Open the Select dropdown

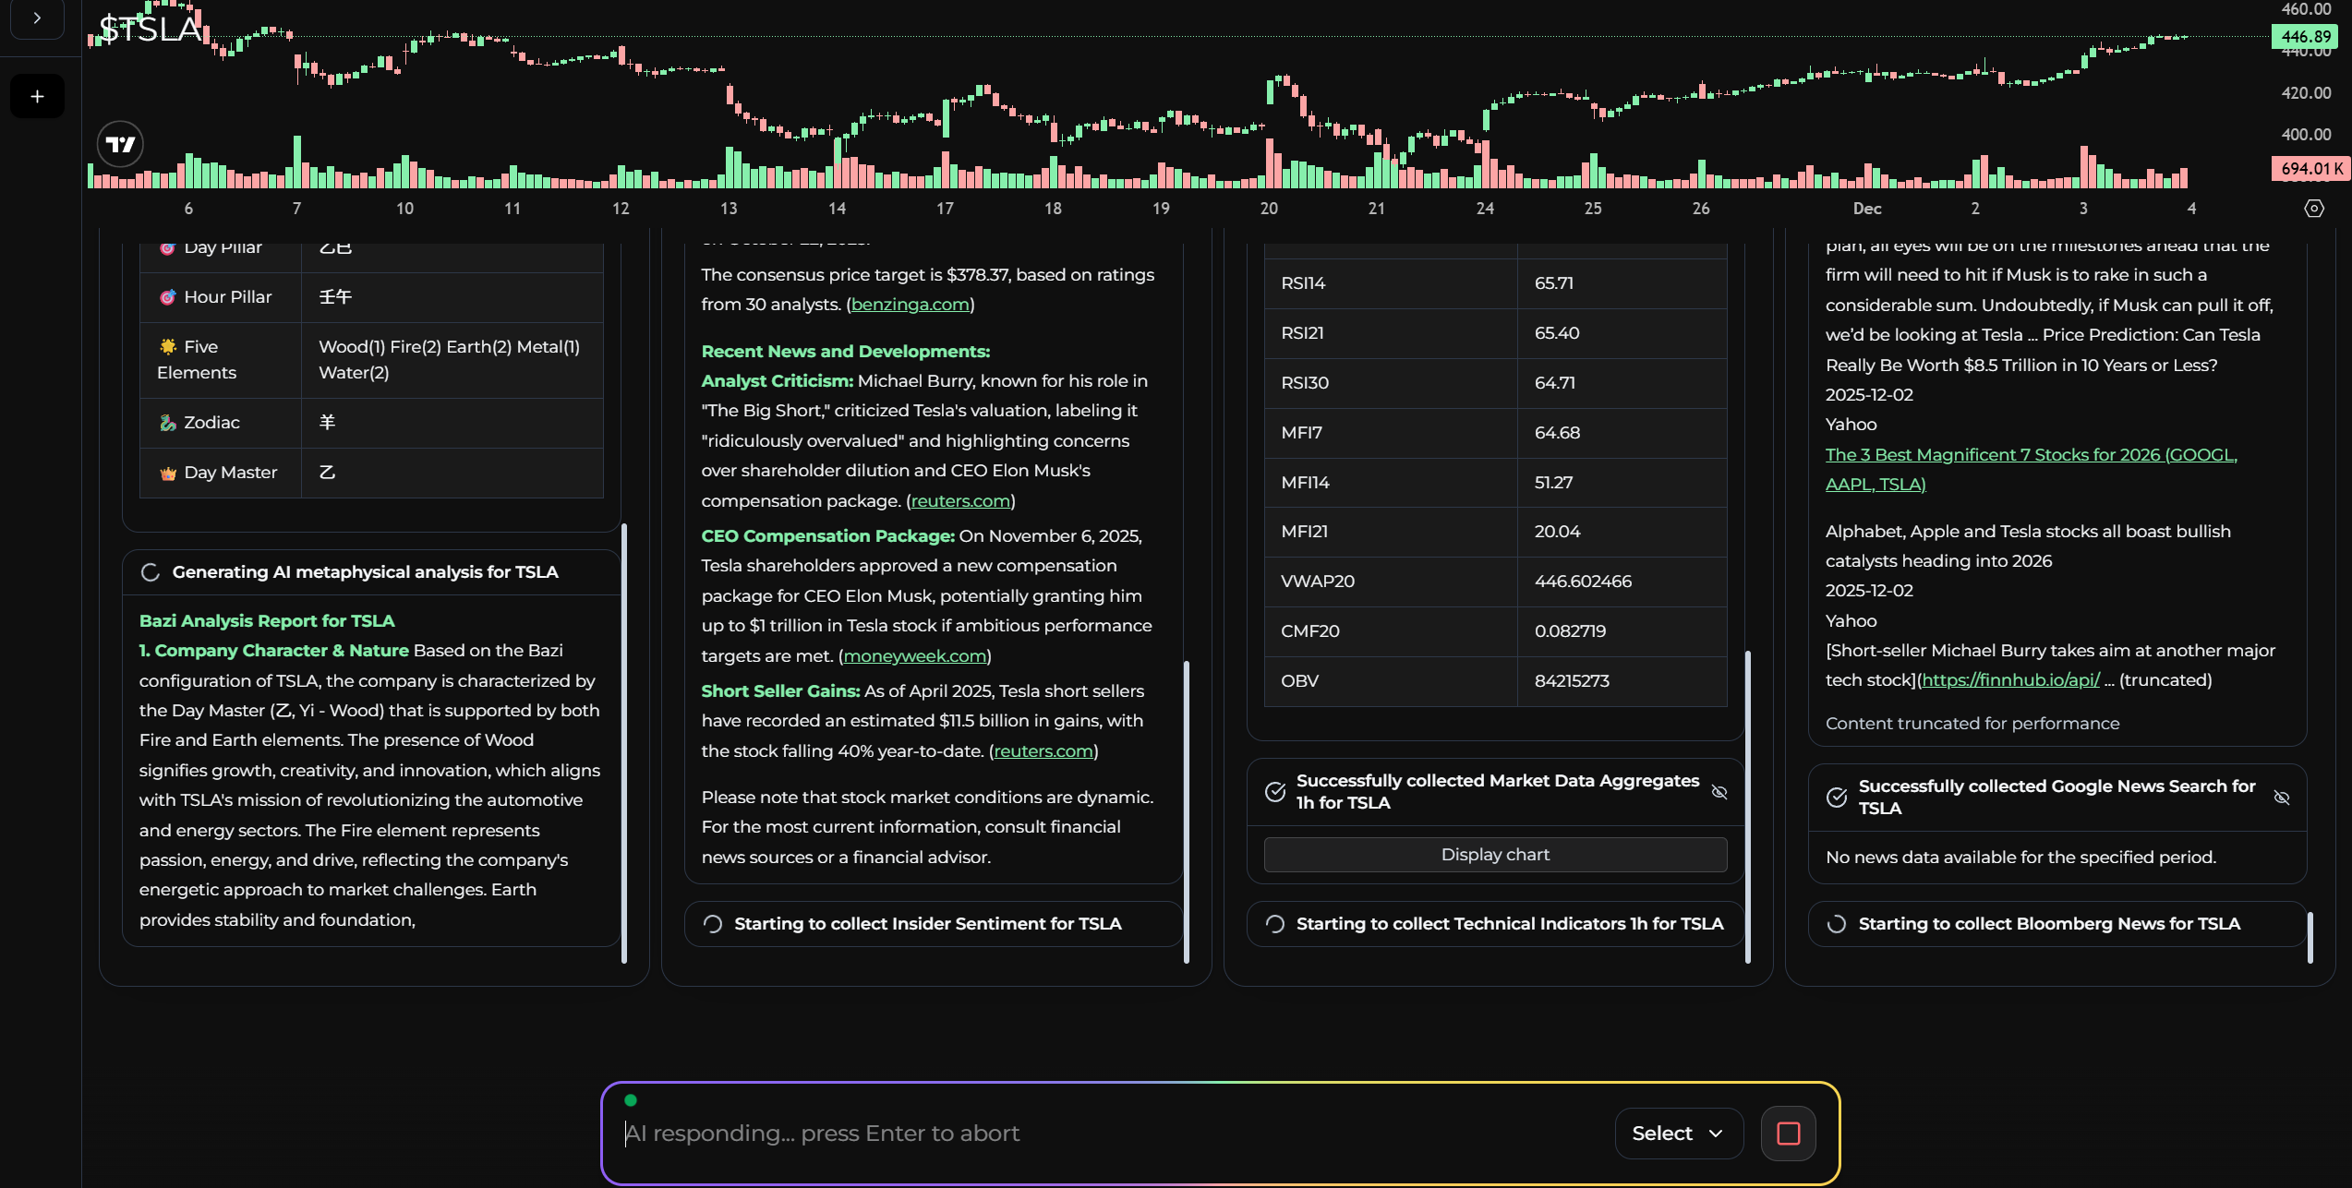tap(1677, 1134)
